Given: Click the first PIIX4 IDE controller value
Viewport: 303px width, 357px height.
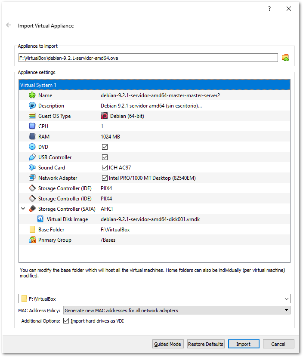Looking at the screenshot, I should (x=106, y=188).
